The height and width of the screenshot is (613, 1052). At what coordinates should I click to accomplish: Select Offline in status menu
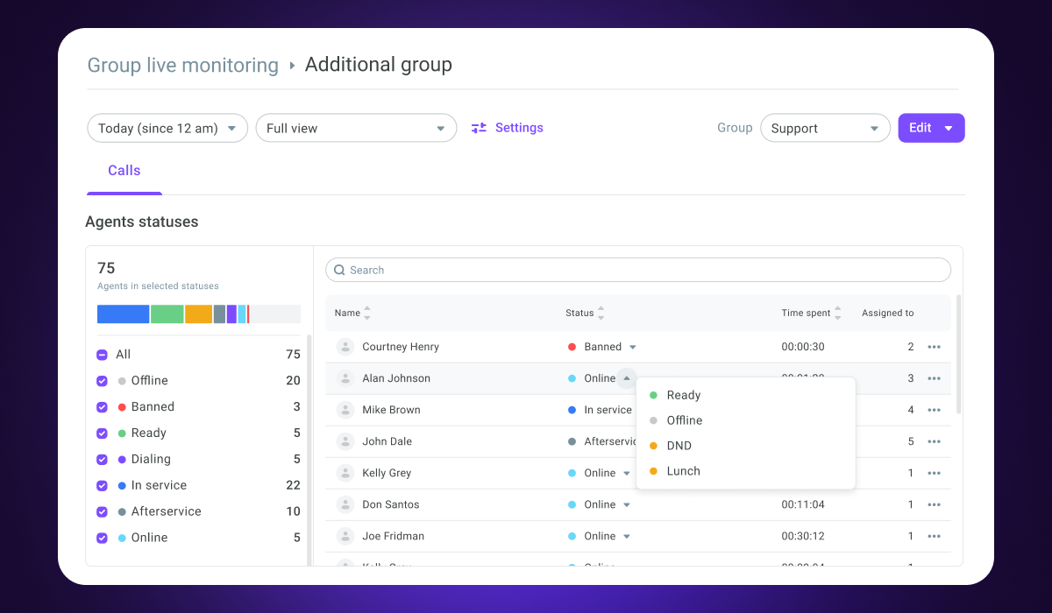pyautogui.click(x=745, y=420)
